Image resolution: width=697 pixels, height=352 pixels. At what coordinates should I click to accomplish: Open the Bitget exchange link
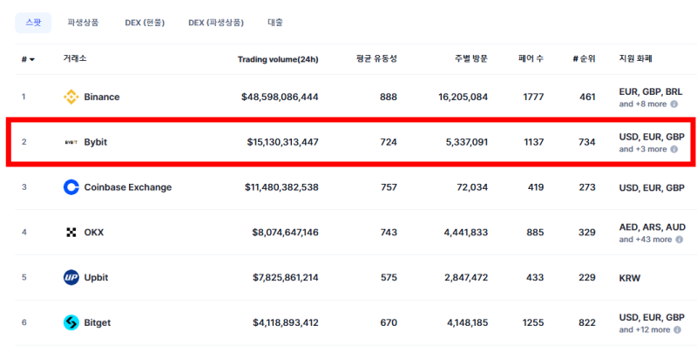(98, 322)
